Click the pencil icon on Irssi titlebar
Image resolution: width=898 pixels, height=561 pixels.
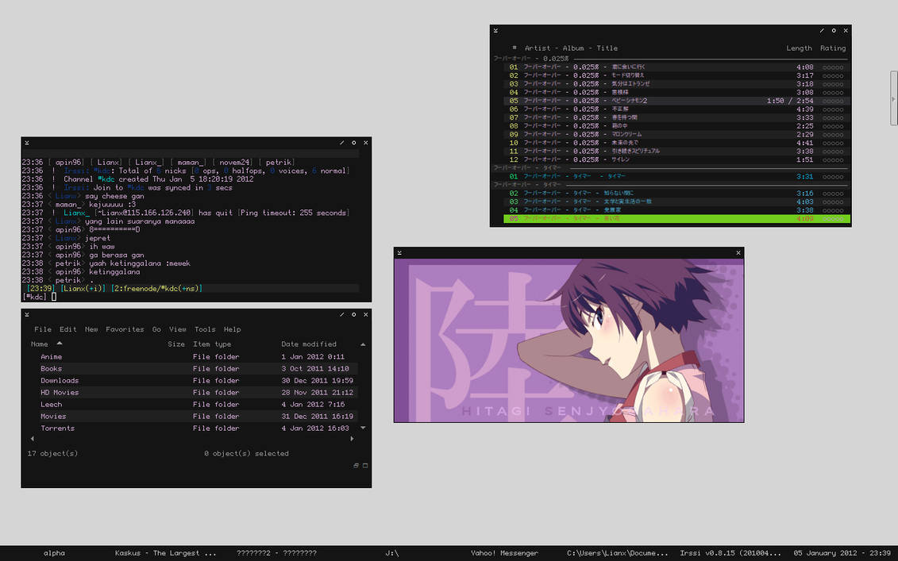point(342,143)
